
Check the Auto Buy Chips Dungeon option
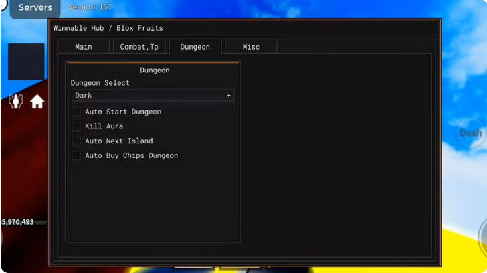click(x=76, y=156)
